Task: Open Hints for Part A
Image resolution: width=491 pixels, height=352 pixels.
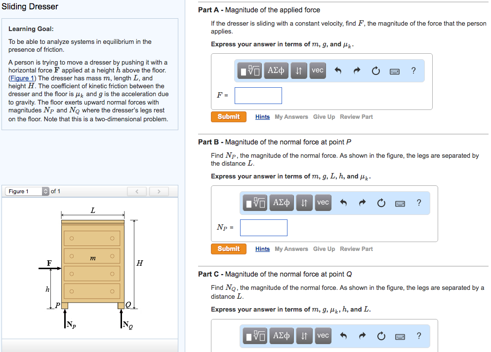Action: (262, 117)
